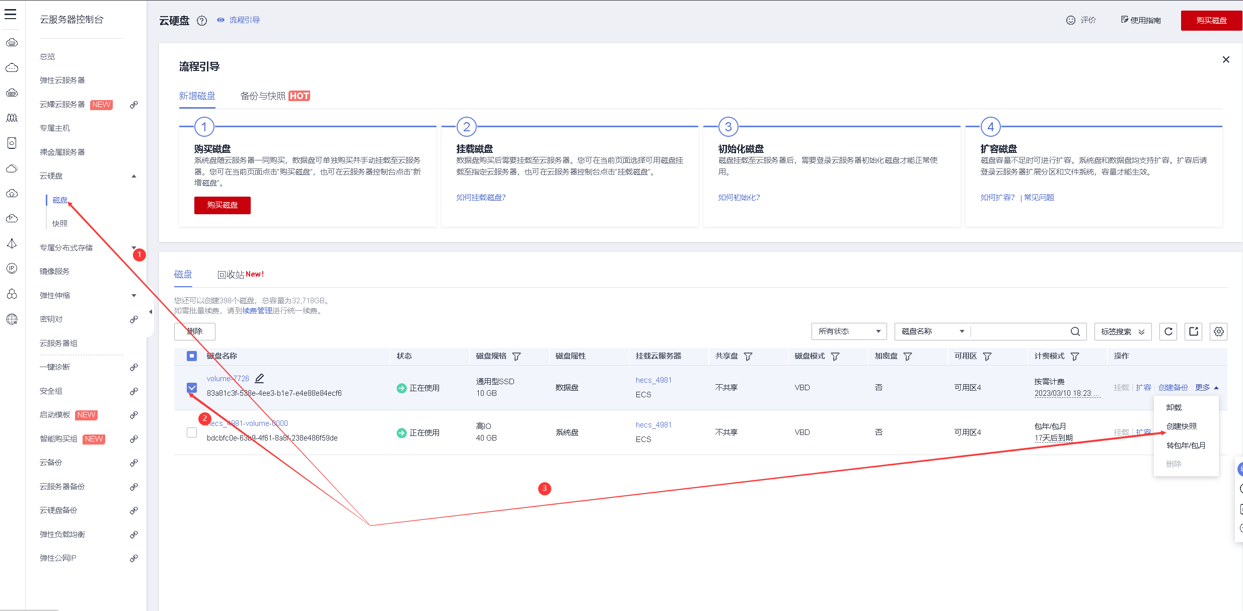The height and width of the screenshot is (611, 1243).
Task: Toggle the select-all header checkbox
Action: (192, 356)
